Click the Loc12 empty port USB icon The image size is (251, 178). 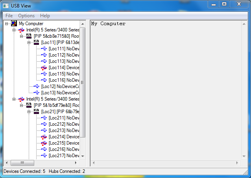pyautogui.click(x=36, y=86)
